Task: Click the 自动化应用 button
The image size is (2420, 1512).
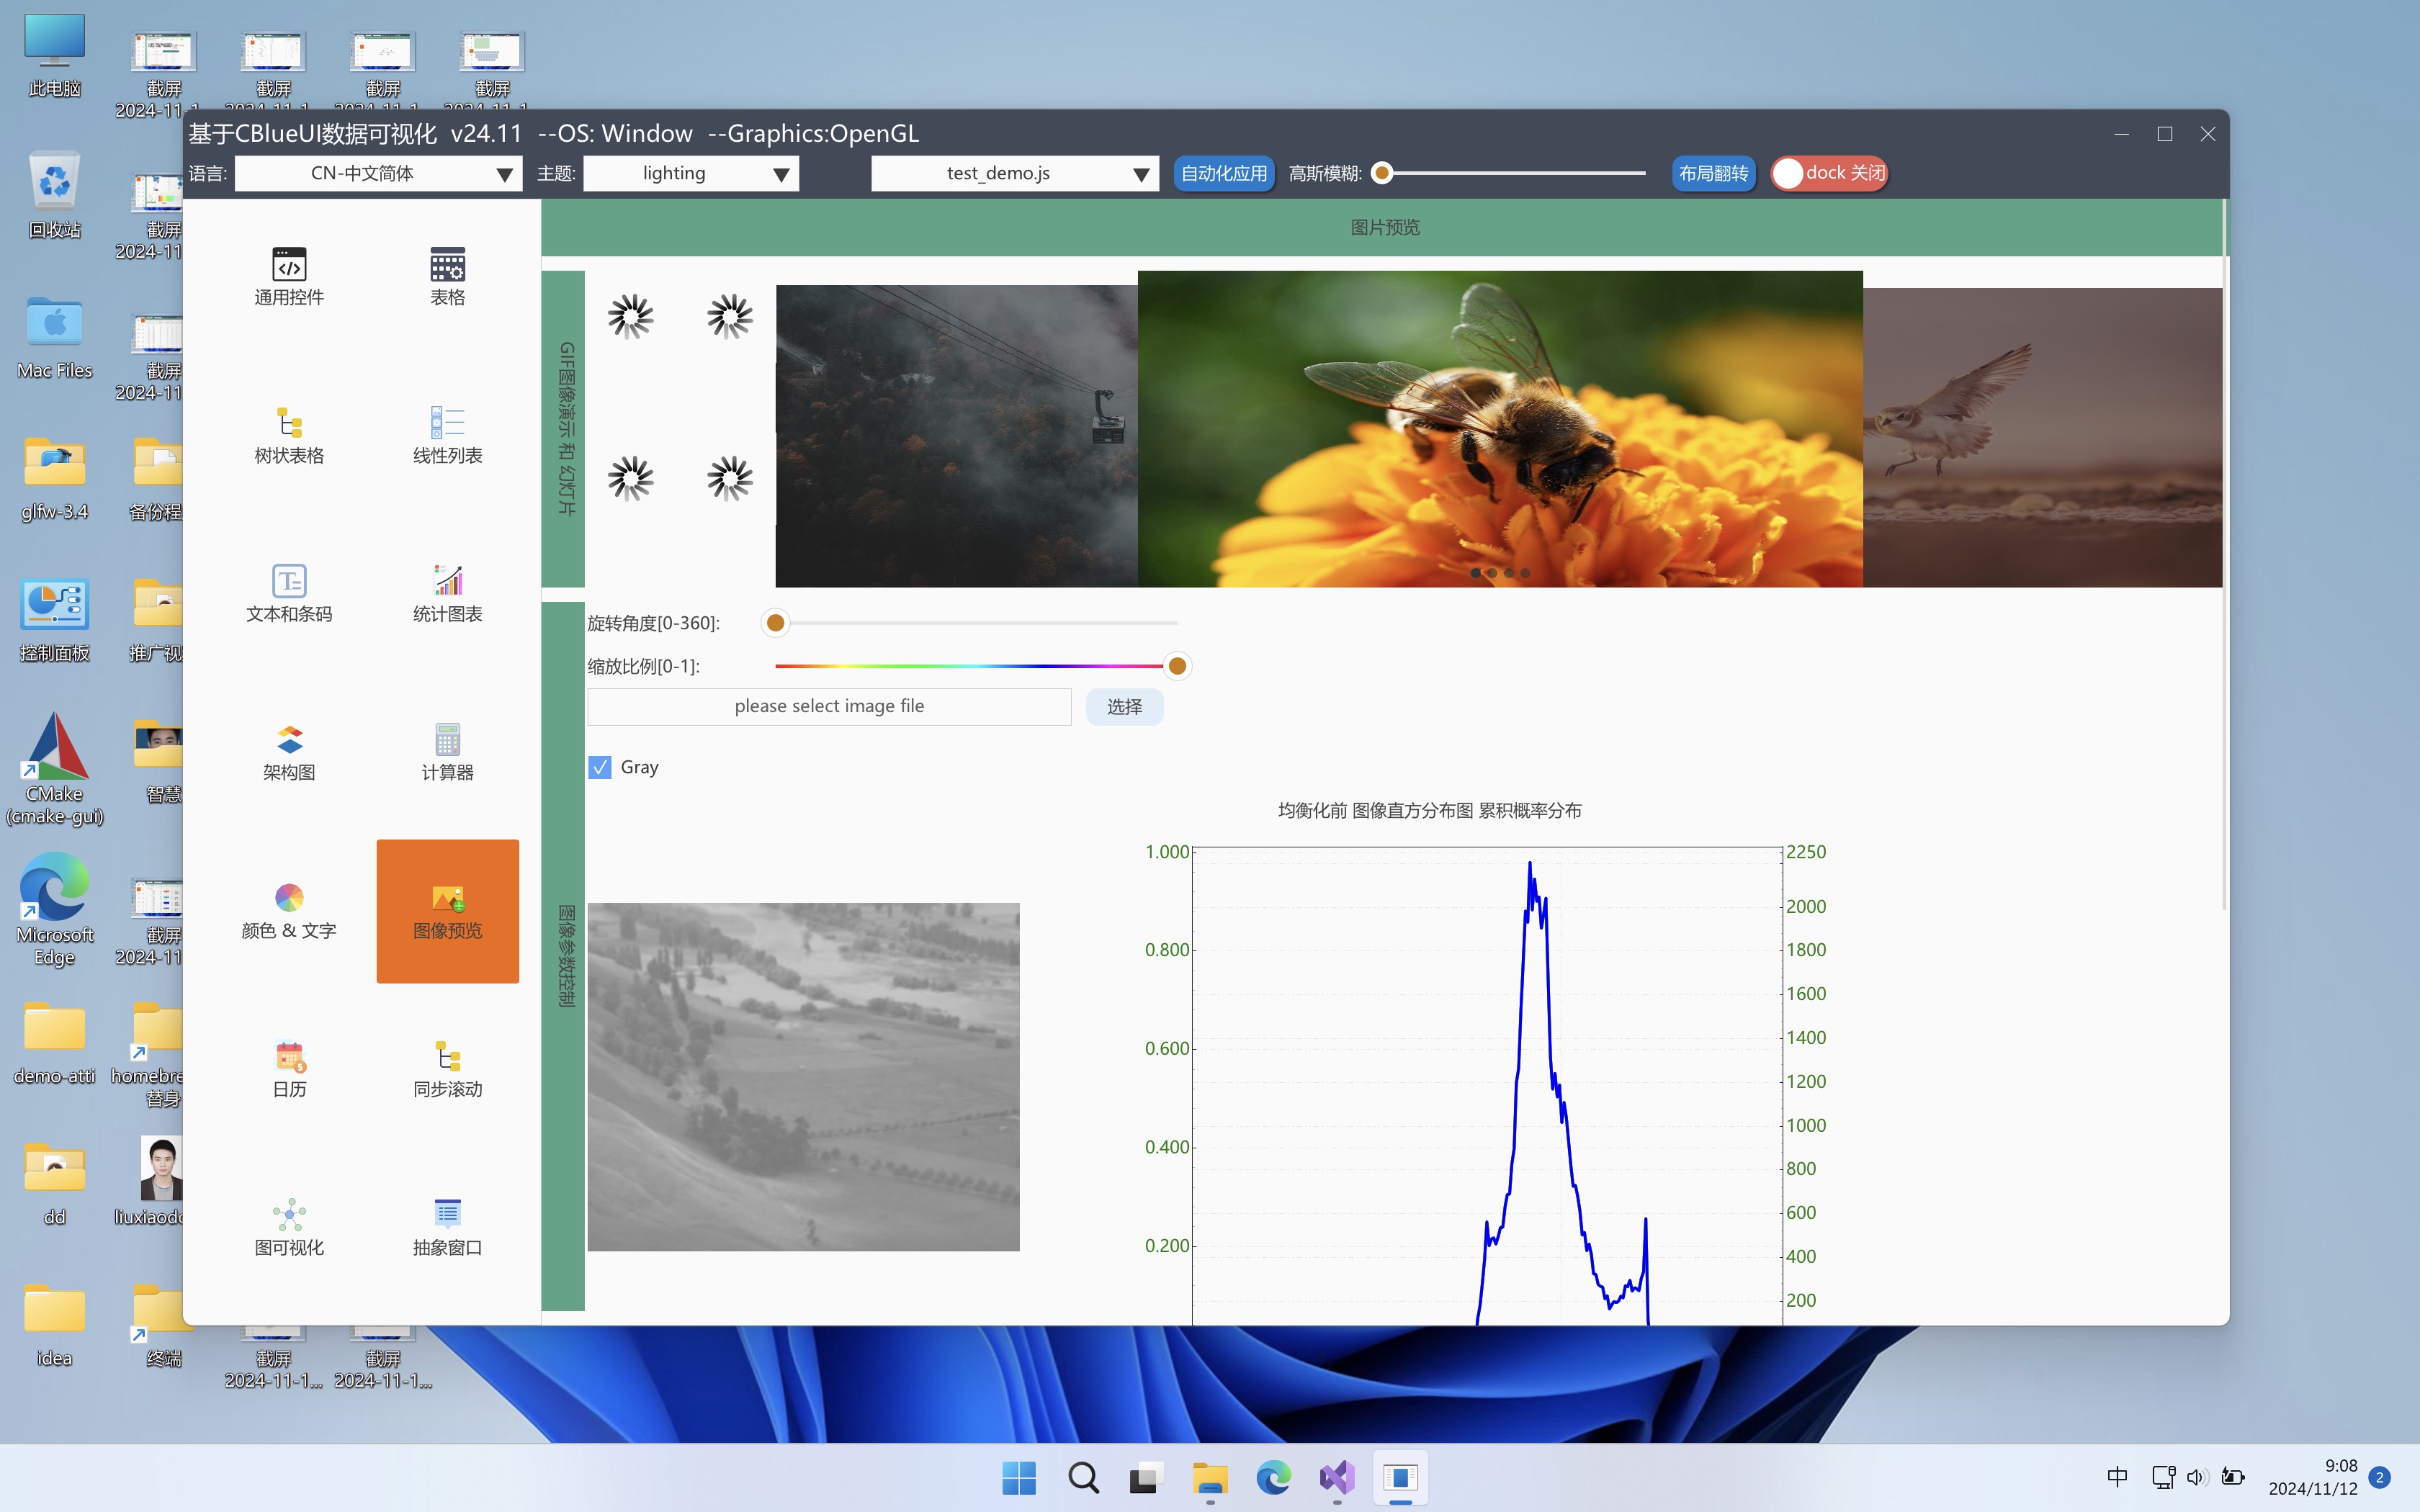Action: [x=1223, y=174]
